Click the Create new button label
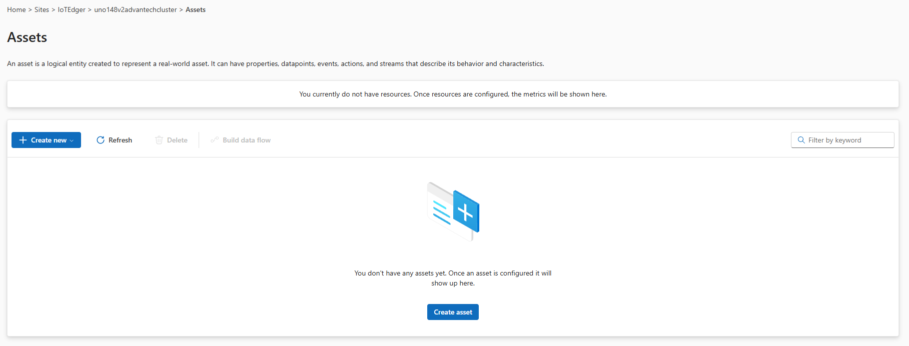The width and height of the screenshot is (909, 346). click(x=49, y=140)
